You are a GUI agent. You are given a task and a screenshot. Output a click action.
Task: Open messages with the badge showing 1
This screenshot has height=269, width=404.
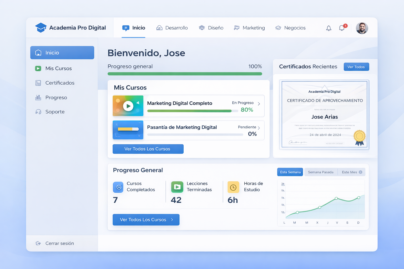pos(342,28)
